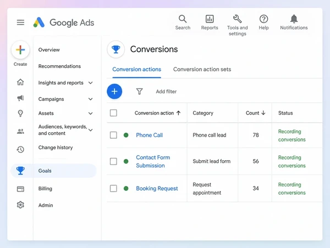330x248 pixels.
Task: Click green status dot for Contact Form Submission
Action: (x=126, y=161)
